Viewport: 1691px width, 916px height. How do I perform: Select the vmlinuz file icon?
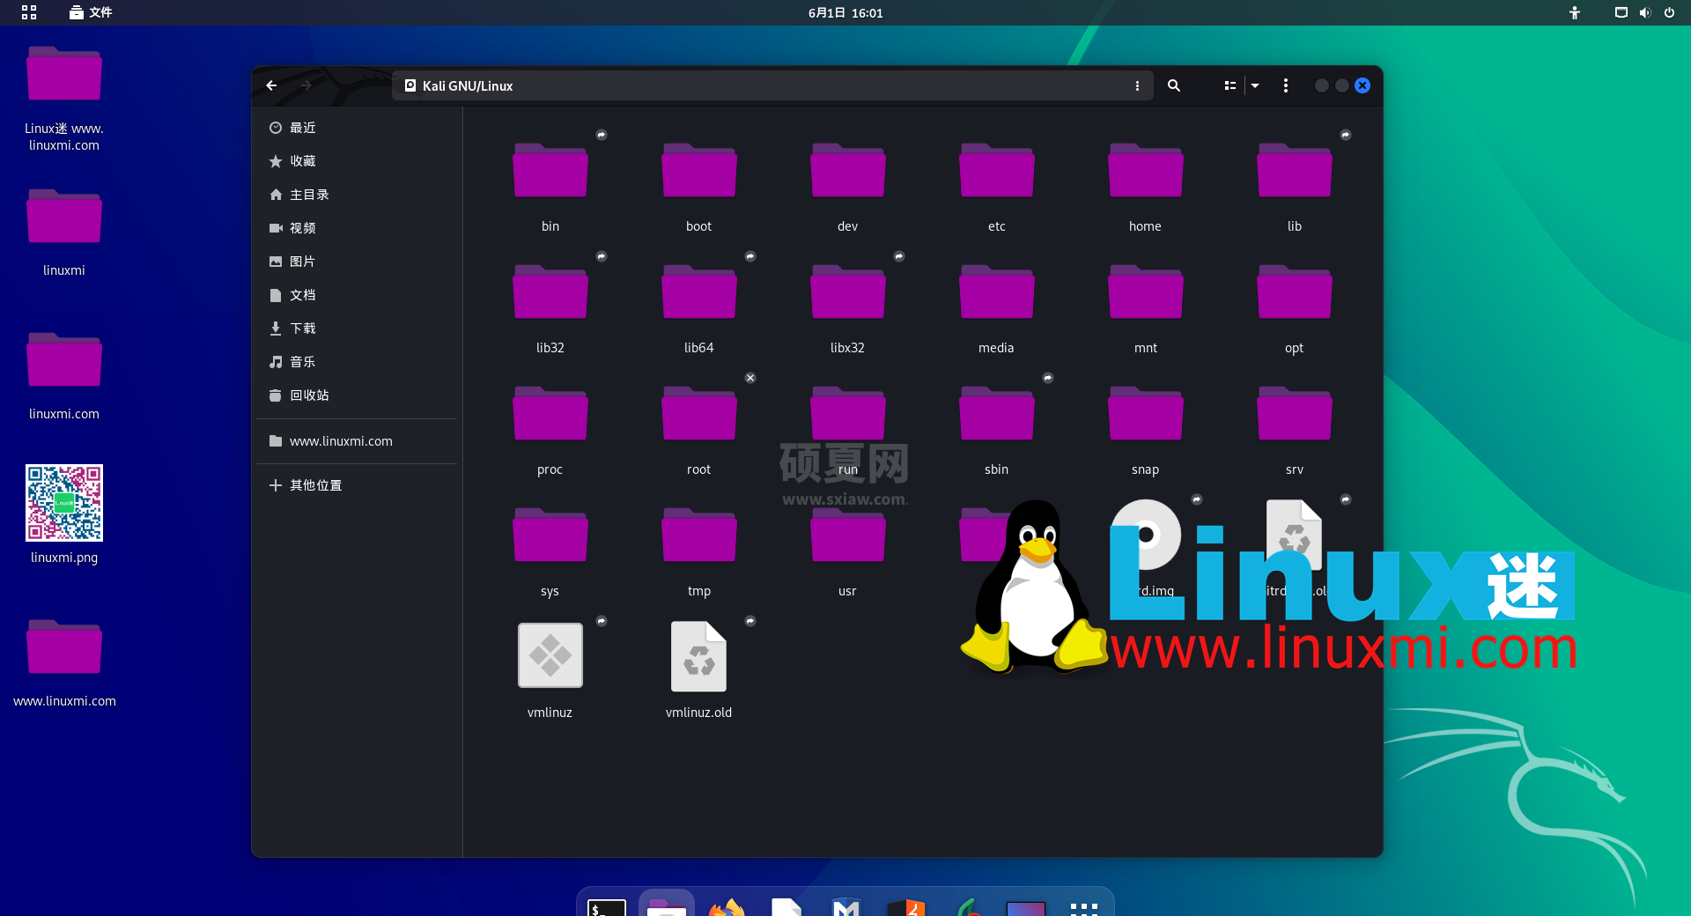click(x=550, y=655)
